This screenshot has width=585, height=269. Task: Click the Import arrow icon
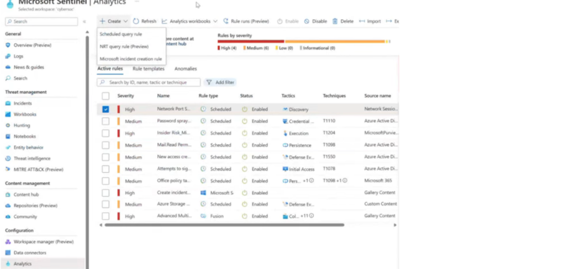362,21
